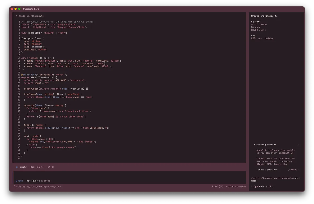This screenshot has height=204, width=314.
Task: Click the findTheme method signature line
Action: point(53,94)
